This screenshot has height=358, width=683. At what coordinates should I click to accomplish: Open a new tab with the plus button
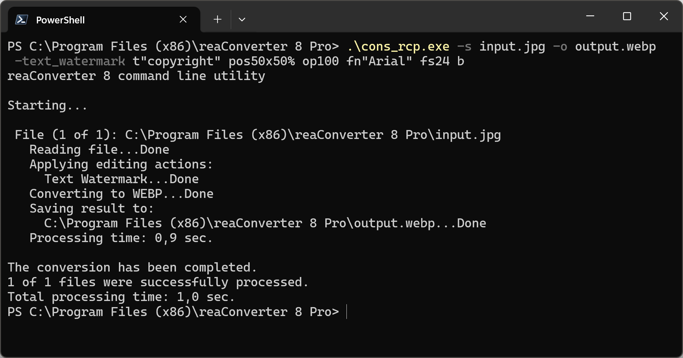(217, 20)
